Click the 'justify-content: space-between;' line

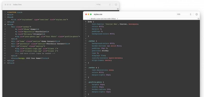[107, 58]
